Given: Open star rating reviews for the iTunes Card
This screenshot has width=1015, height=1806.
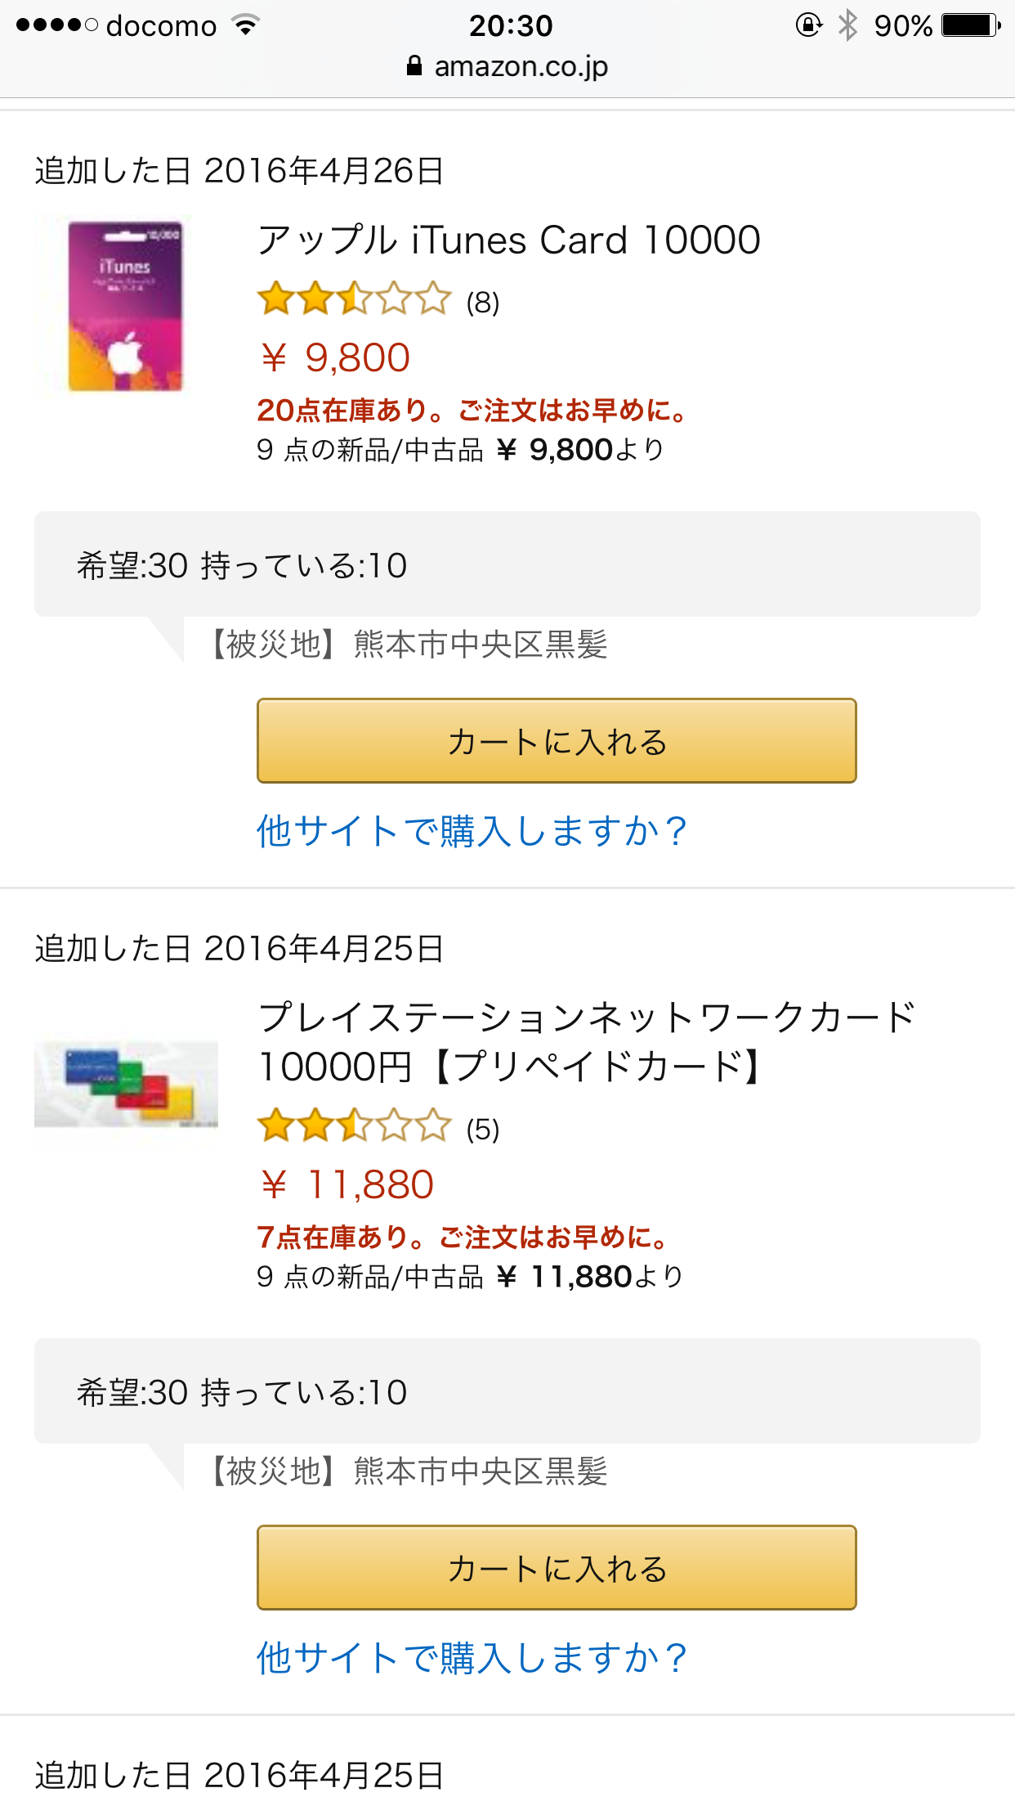Looking at the screenshot, I should coord(355,299).
